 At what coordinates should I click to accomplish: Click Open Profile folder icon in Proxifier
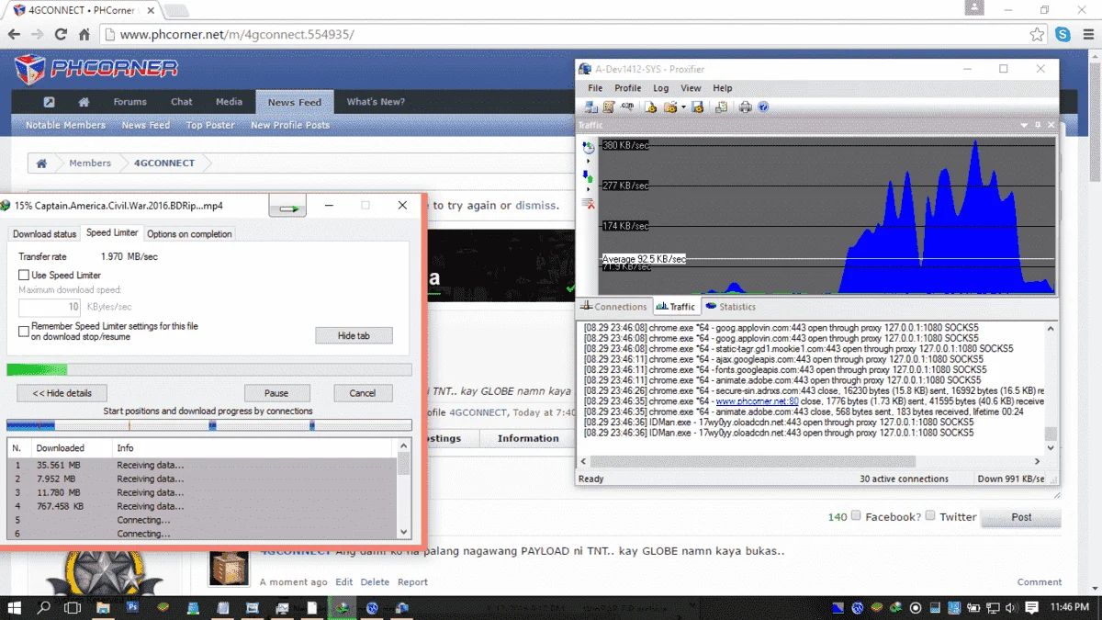669,107
